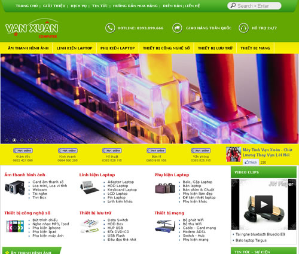299x254 pixels.
Task: Play the Bluedio headset video clip
Action: tap(264, 204)
